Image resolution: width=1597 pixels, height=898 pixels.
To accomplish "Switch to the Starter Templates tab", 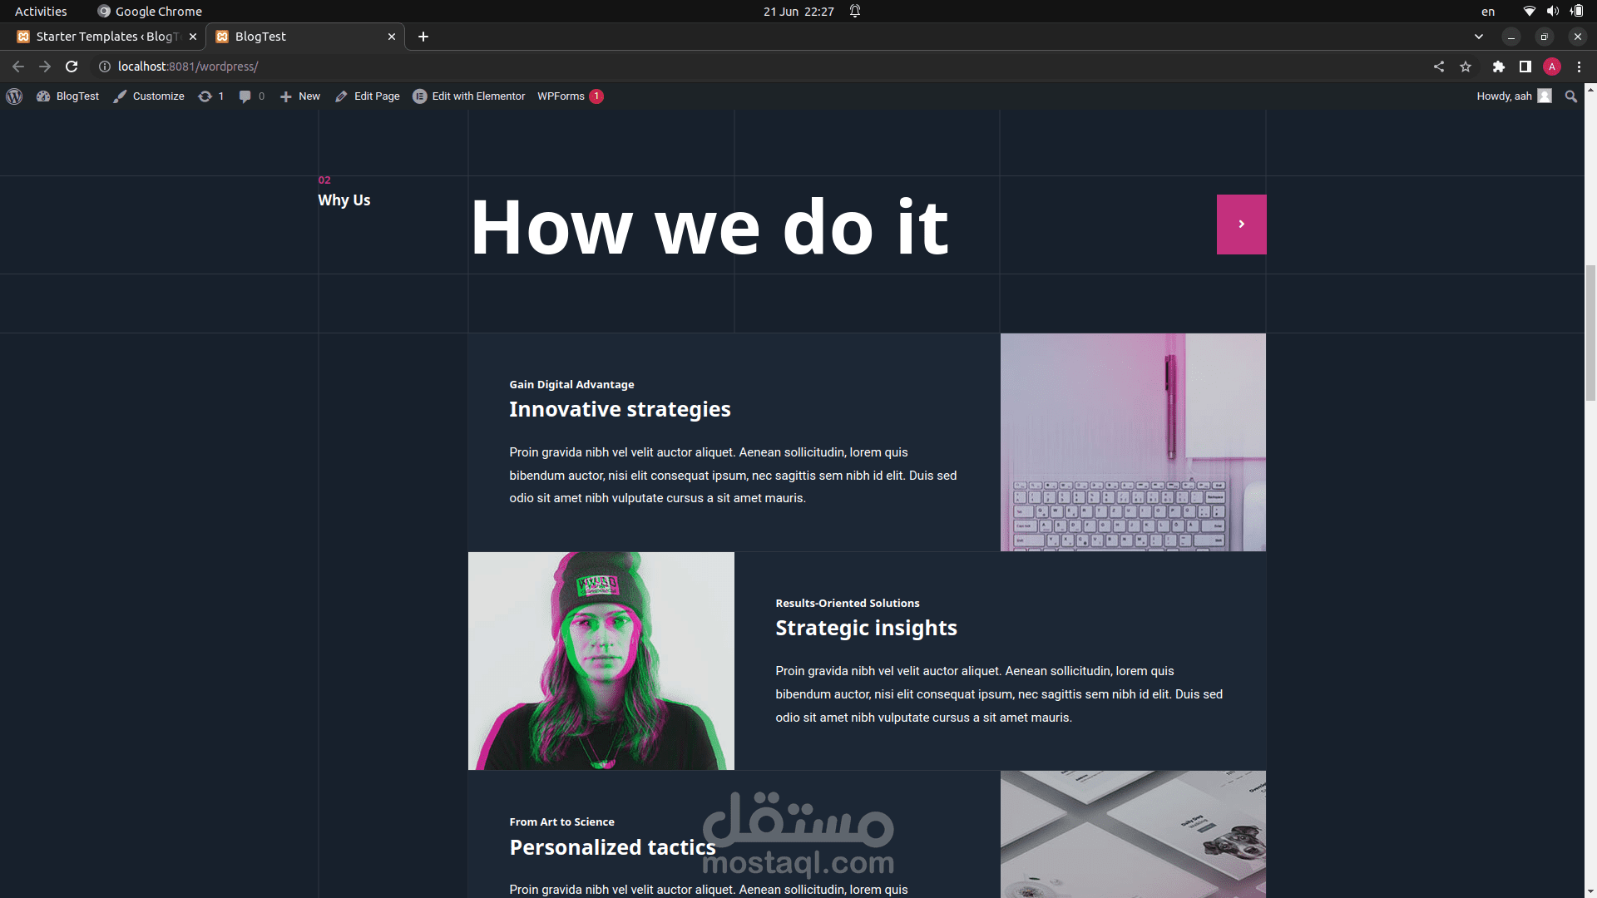I will coord(100,37).
